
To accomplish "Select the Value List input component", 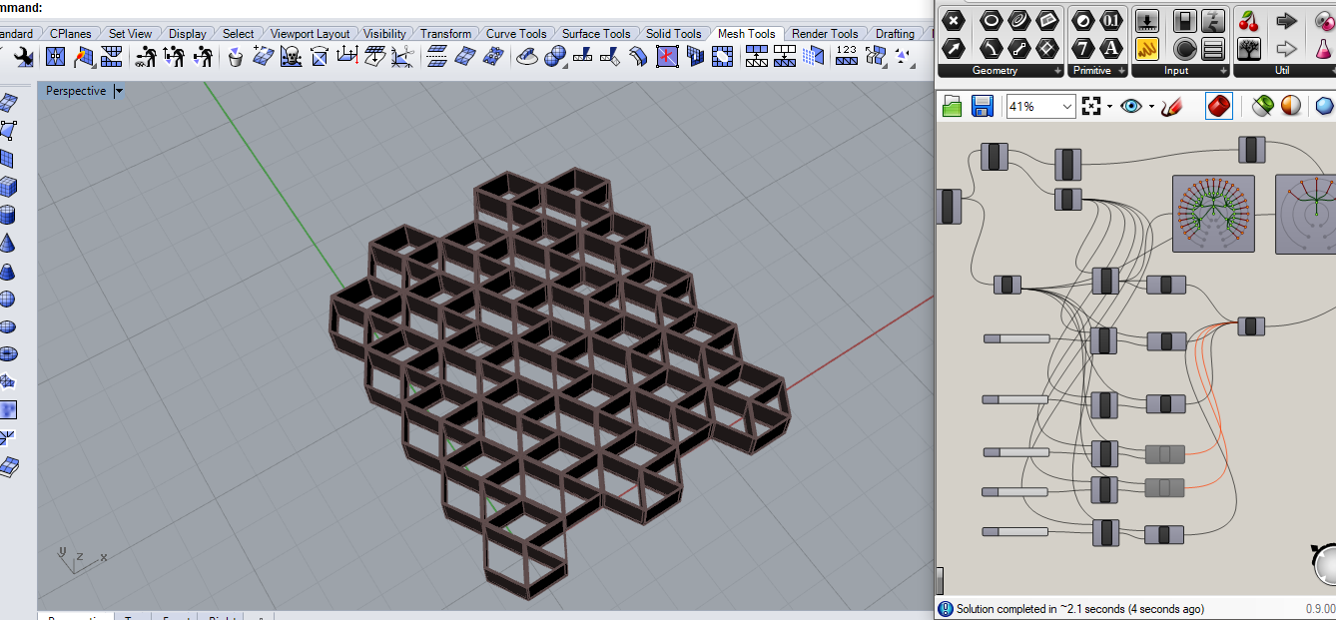I will (1213, 47).
